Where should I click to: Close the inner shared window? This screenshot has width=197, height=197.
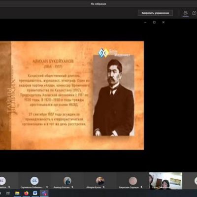point(164,22)
